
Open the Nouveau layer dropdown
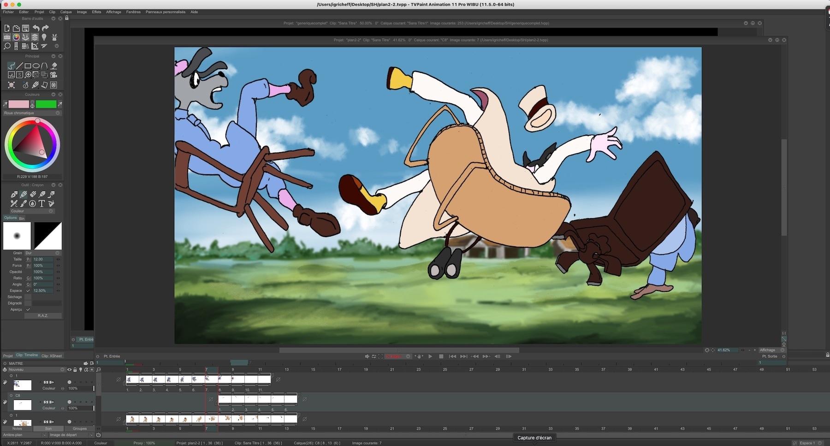[x=37, y=369]
